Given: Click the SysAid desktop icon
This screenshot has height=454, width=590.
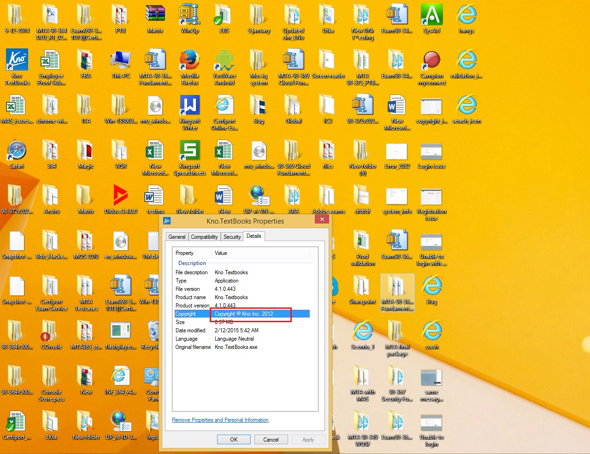Looking at the screenshot, I should pos(432,19).
